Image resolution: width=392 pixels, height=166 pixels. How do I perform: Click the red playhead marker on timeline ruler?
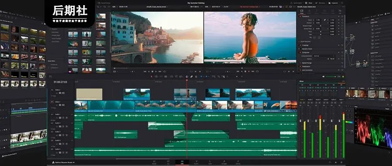(x=187, y=81)
